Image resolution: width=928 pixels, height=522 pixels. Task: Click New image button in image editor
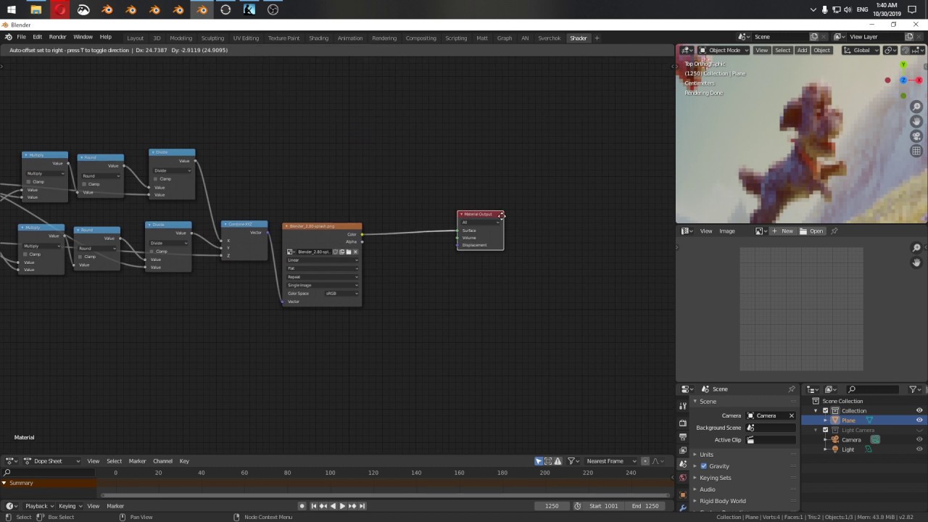[x=783, y=231]
